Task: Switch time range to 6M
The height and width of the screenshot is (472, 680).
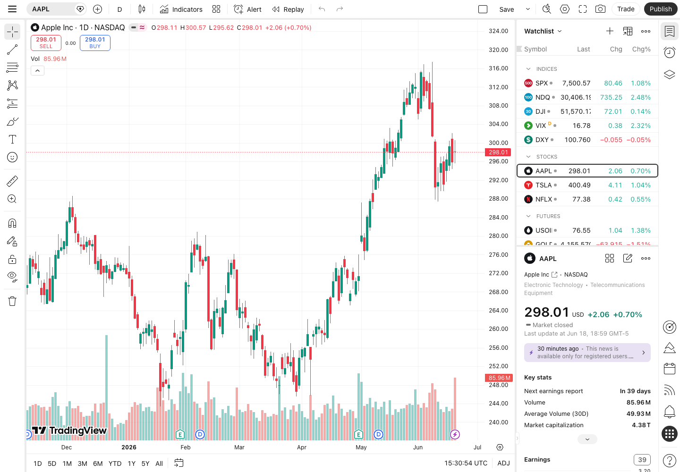Action: (x=98, y=464)
